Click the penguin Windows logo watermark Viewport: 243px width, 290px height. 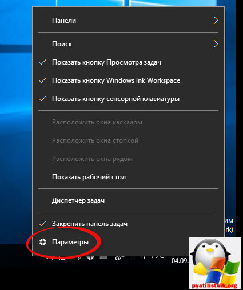(215, 263)
